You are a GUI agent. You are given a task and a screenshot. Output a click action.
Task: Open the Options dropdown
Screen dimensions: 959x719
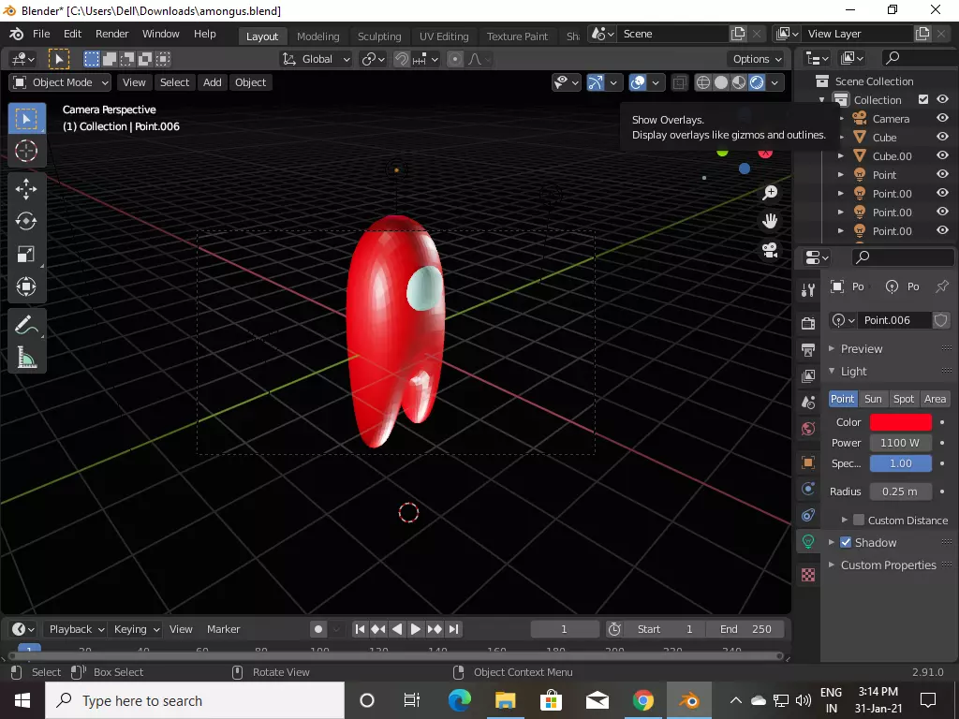coord(757,59)
